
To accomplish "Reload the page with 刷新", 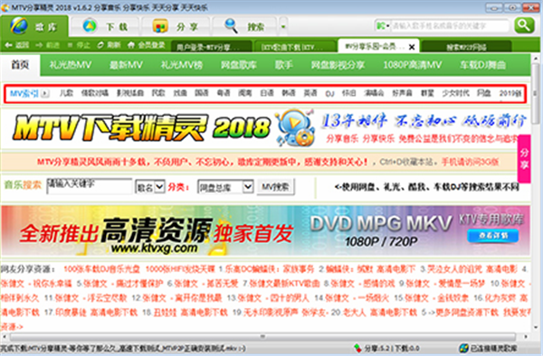I will point(109,45).
